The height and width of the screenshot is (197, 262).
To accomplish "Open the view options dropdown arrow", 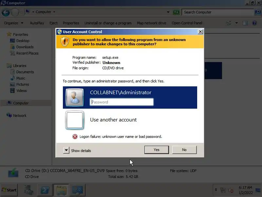I will (236, 23).
